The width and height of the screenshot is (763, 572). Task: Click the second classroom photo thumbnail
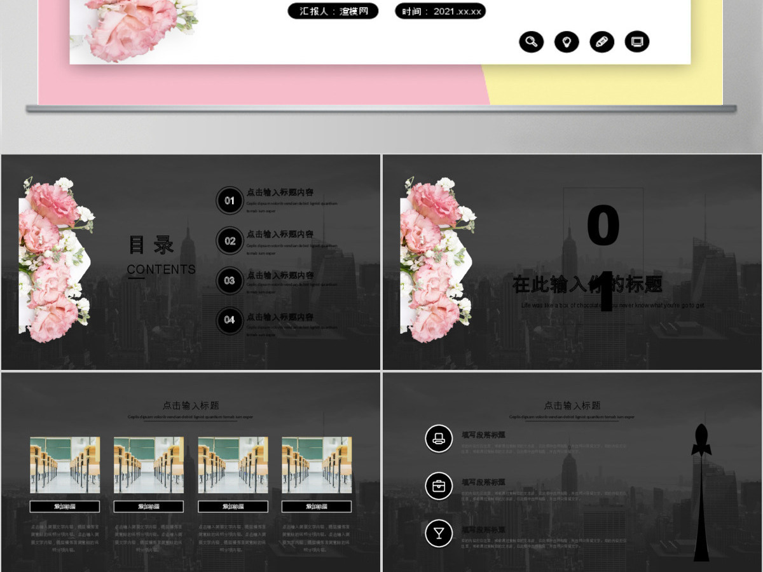click(x=149, y=465)
